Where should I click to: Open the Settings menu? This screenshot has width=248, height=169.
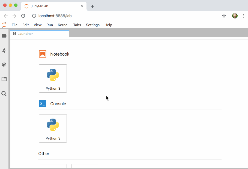pyautogui.click(x=93, y=25)
